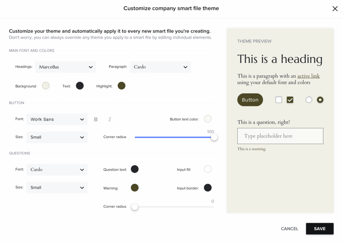Edit the Warning color swatch
This screenshot has height=243, width=342.
click(135, 188)
